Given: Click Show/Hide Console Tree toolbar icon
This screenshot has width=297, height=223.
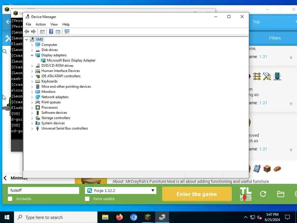Looking at the screenshot, I should 42,31.
